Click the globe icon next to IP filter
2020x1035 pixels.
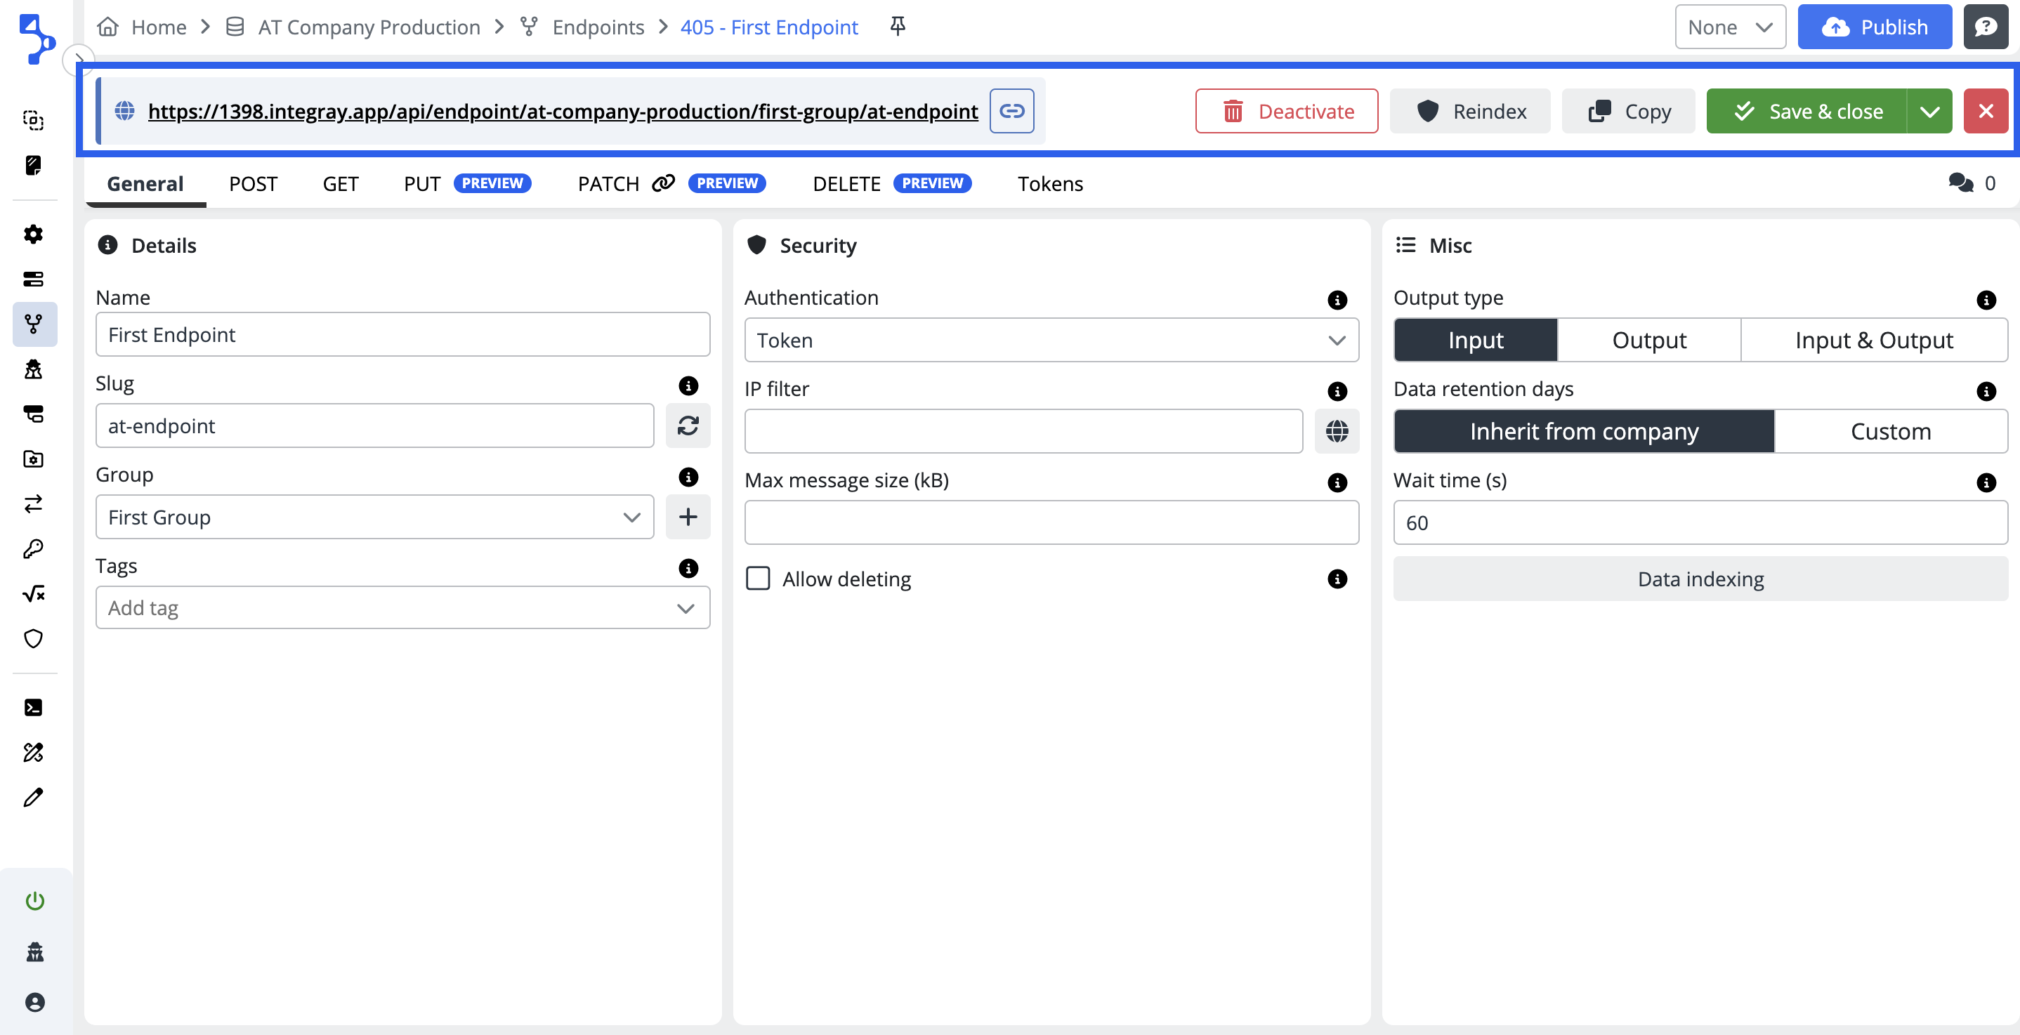tap(1336, 430)
